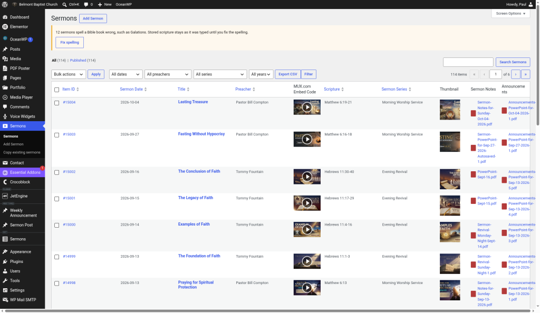
Task: Open the #14999 item ID link
Action: pos(69,257)
